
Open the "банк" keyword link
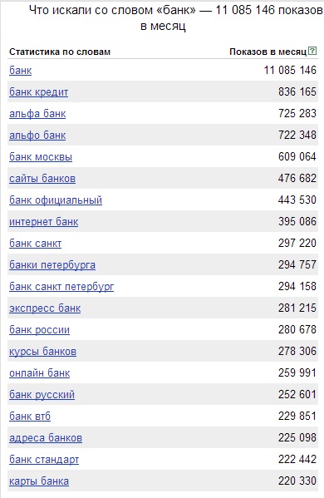pyautogui.click(x=20, y=70)
